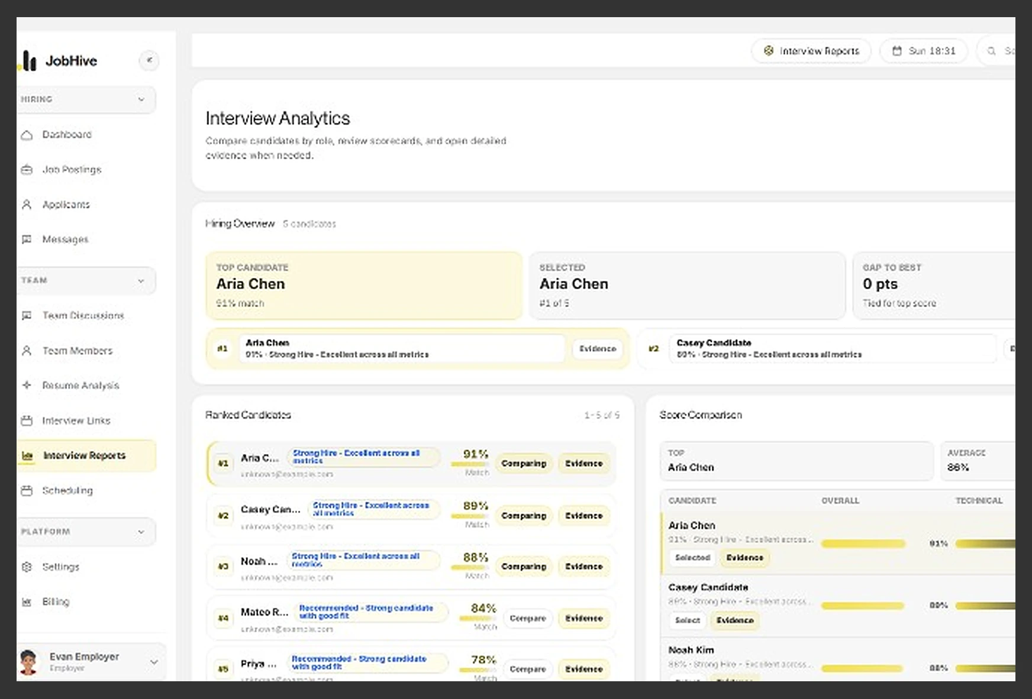Open Dashboard in the sidebar
Viewport: 1032px width, 699px height.
tap(86, 135)
